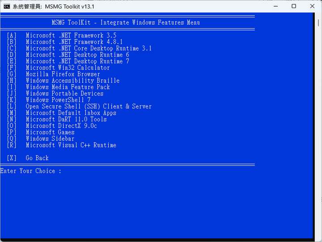The height and width of the screenshot is (242, 322).
Task: Select 'Microsoft Win32 Calculator' entry
Action: (68, 68)
